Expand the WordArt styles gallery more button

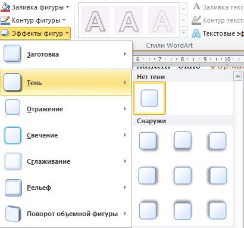(x=183, y=32)
